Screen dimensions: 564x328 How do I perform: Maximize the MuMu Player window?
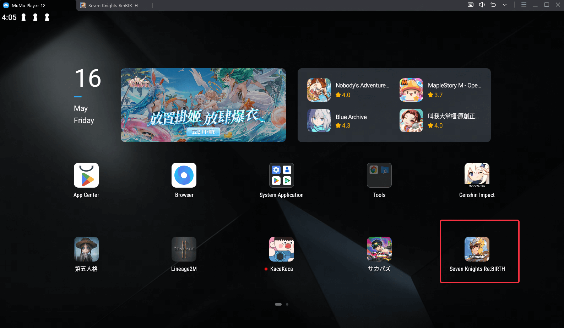(547, 5)
